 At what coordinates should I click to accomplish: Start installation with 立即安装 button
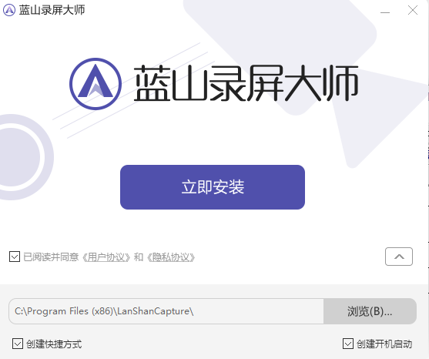coord(213,187)
